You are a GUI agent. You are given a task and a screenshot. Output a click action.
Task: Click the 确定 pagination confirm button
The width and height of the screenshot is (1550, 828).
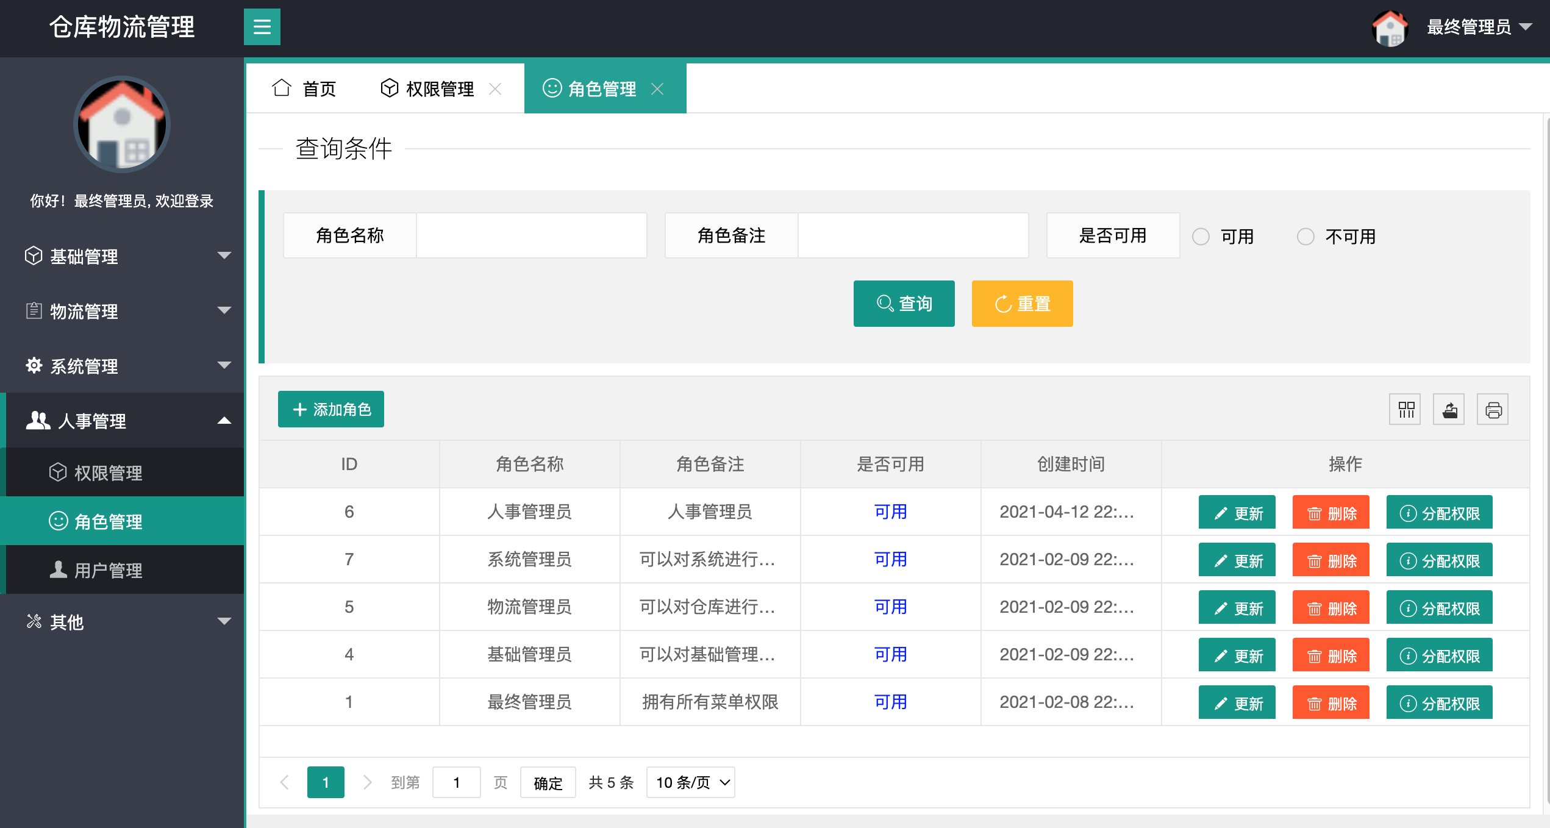click(548, 782)
